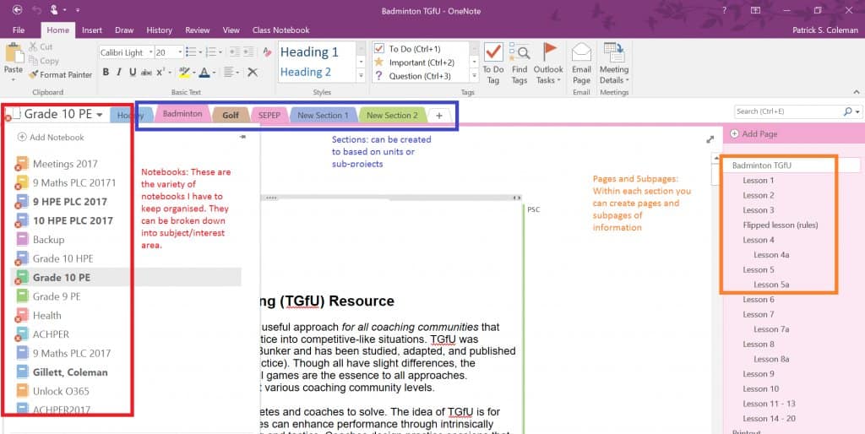
Task: Toggle underline formatting
Action: (x=133, y=73)
